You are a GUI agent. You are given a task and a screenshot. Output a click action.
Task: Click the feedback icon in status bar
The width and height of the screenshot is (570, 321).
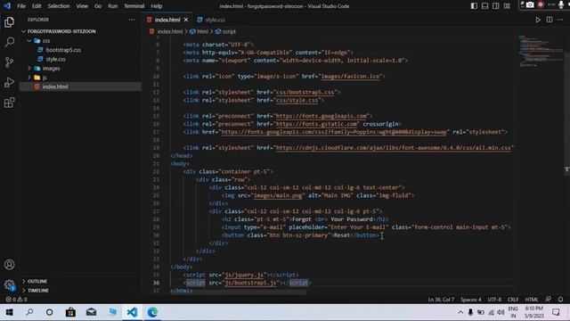click(x=549, y=300)
